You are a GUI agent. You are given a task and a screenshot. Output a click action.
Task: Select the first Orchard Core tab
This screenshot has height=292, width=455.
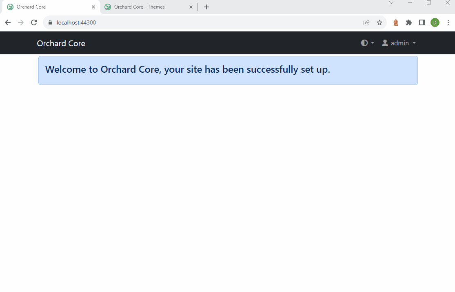[50, 7]
